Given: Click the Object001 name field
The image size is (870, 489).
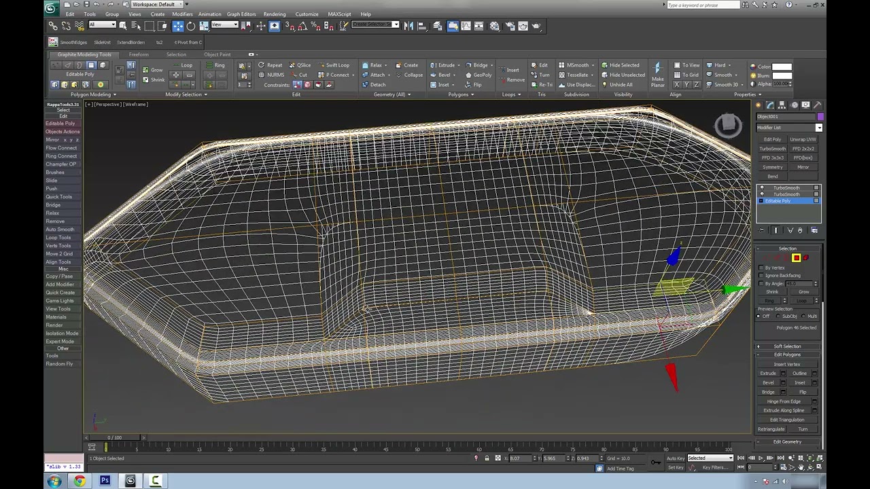Looking at the screenshot, I should click(786, 117).
